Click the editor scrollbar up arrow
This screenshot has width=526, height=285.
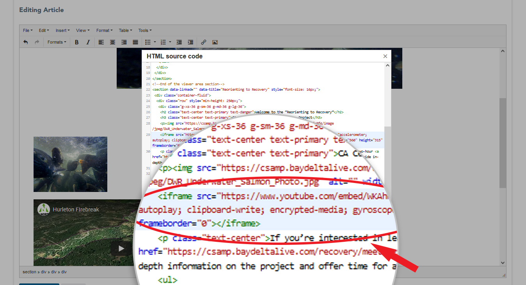click(503, 51)
